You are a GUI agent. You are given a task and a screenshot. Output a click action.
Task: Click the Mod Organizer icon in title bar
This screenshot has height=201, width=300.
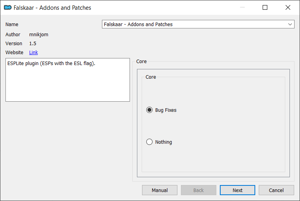tap(8, 7)
